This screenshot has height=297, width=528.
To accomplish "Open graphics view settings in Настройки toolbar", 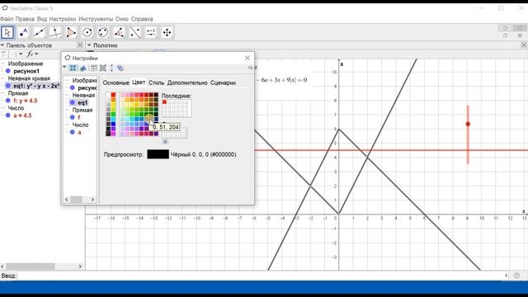I will 83,68.
